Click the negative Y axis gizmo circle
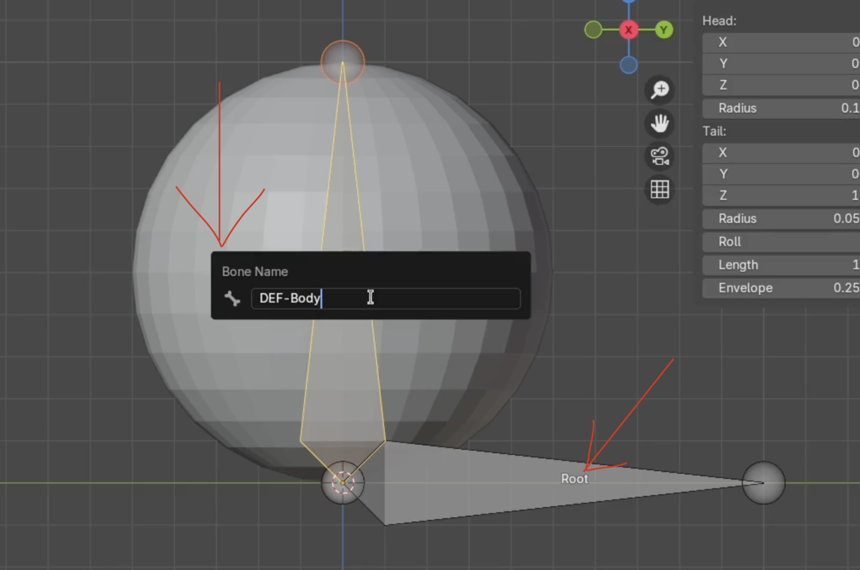This screenshot has height=570, width=860. click(x=593, y=30)
